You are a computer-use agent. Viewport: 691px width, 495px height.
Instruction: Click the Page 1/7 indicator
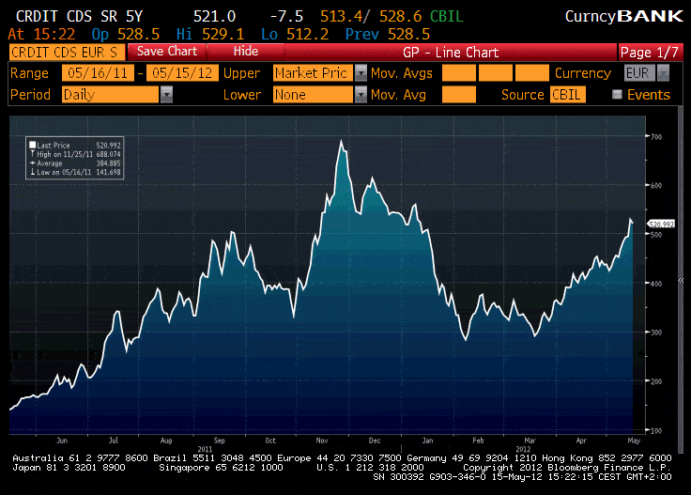pos(649,52)
